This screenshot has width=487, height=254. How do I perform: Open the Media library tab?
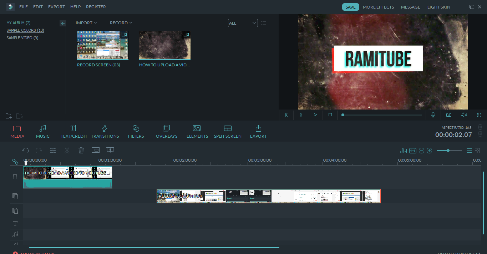pos(17,131)
